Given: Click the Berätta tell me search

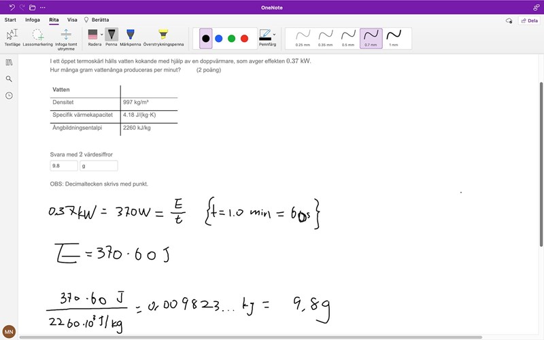Looking at the screenshot, I should [x=96, y=20].
